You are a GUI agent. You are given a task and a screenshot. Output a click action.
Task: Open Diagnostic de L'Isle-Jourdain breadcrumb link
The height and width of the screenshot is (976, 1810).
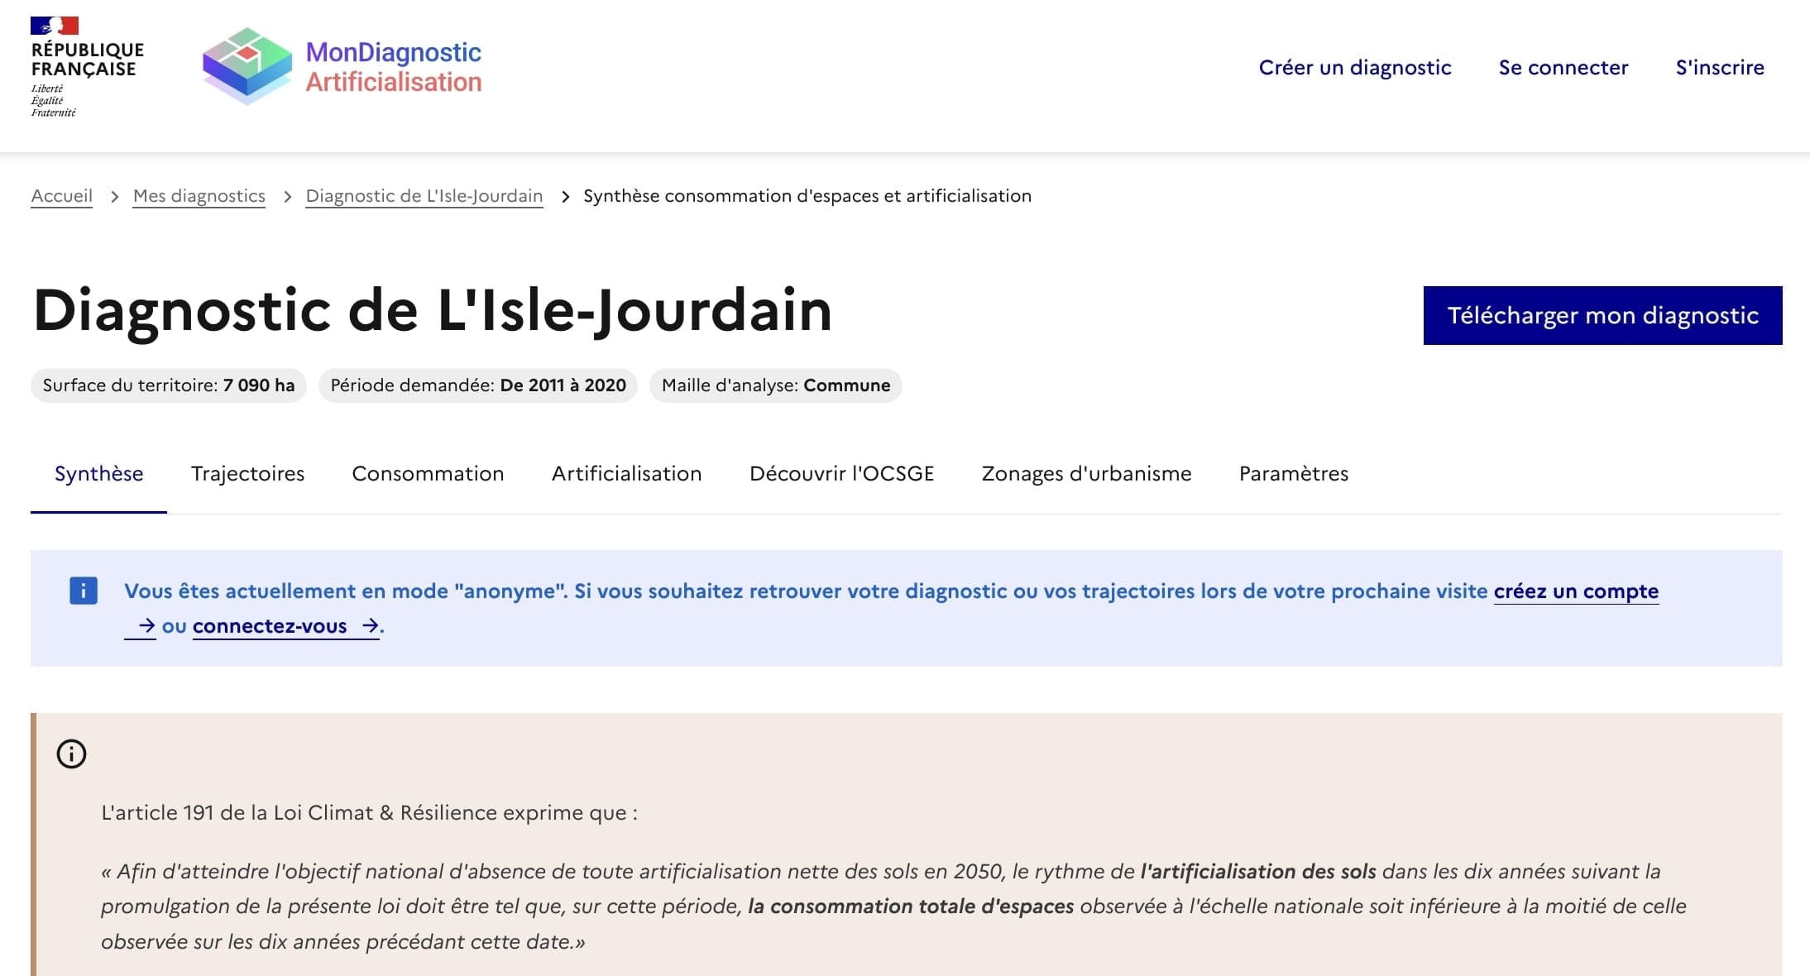coord(424,196)
